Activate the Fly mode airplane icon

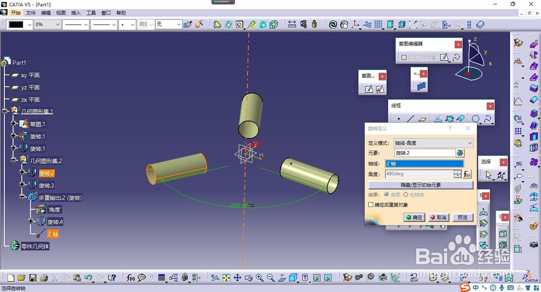pos(215,277)
